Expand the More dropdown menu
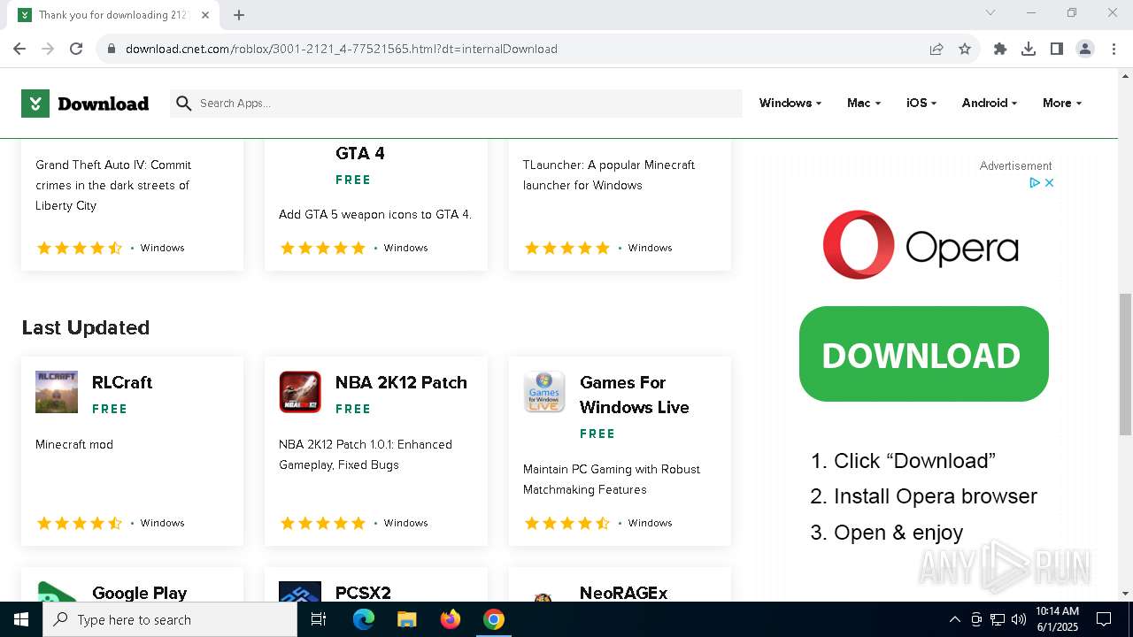Viewport: 1133px width, 637px height. point(1062,103)
